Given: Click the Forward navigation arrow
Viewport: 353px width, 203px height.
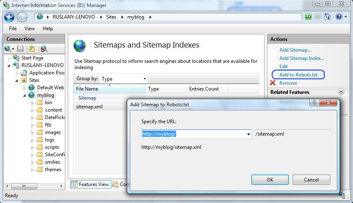Looking at the screenshot, I should point(22,17).
